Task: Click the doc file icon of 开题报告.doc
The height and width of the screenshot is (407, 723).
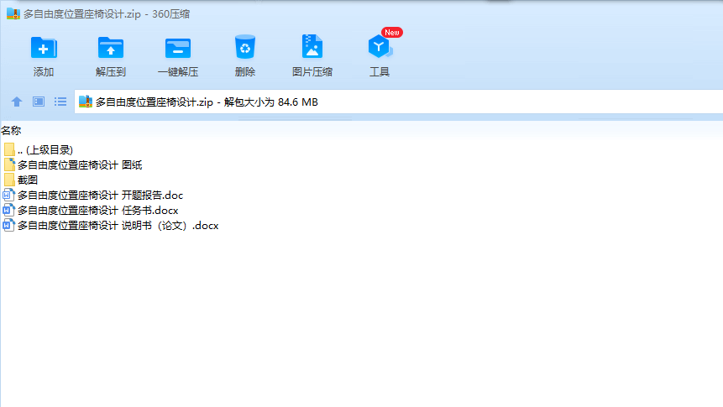Action: coord(8,195)
